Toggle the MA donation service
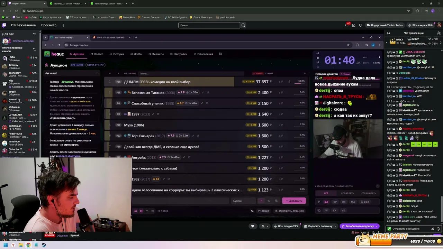The height and width of the screenshot is (249, 443). point(353,202)
